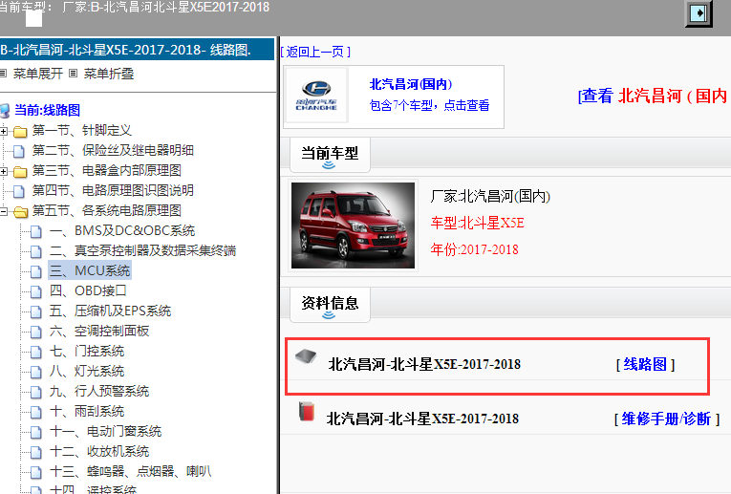Select 十、雨刮系统
731x494 pixels.
click(x=87, y=411)
